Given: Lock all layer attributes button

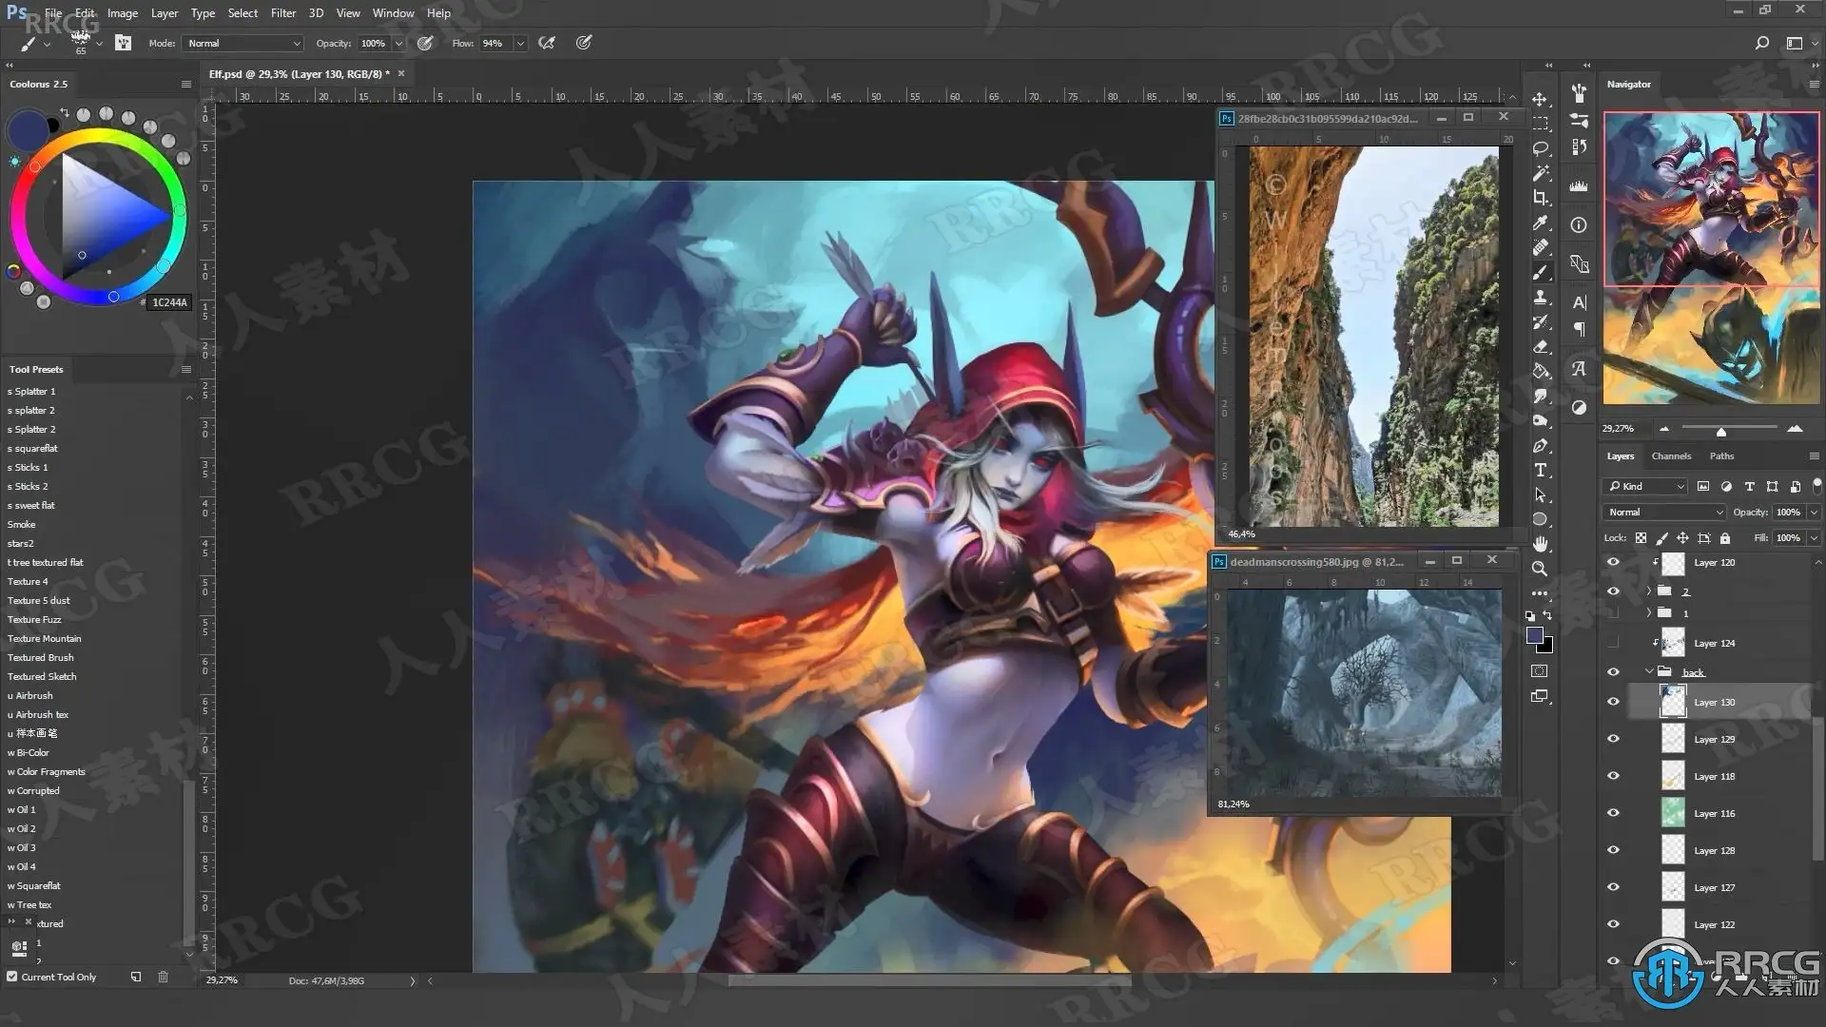Looking at the screenshot, I should coord(1725,537).
